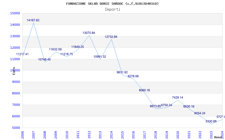The height and width of the screenshot is (140, 225).
Task: Click the 2008 x-axis year label
Action: (45, 135)
